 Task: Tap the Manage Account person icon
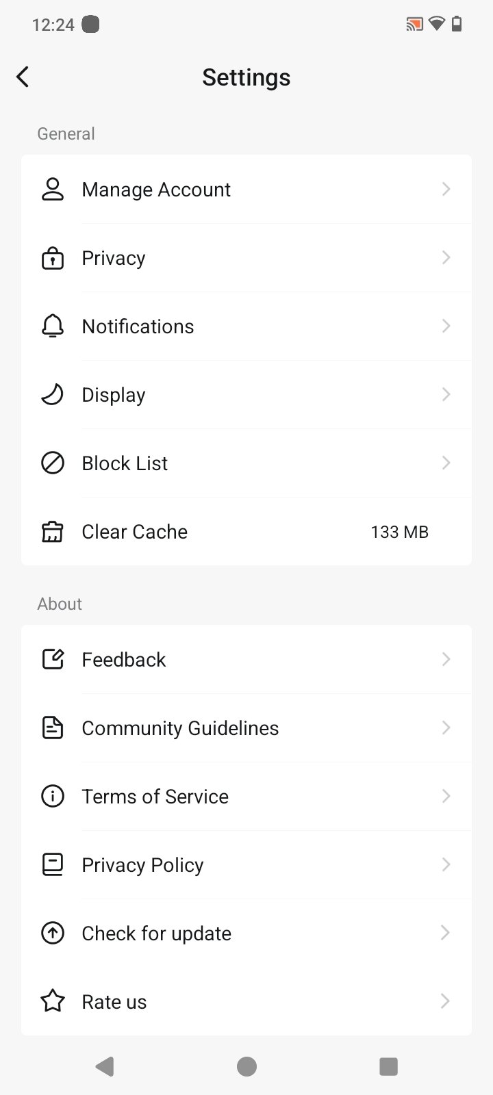pos(53,190)
